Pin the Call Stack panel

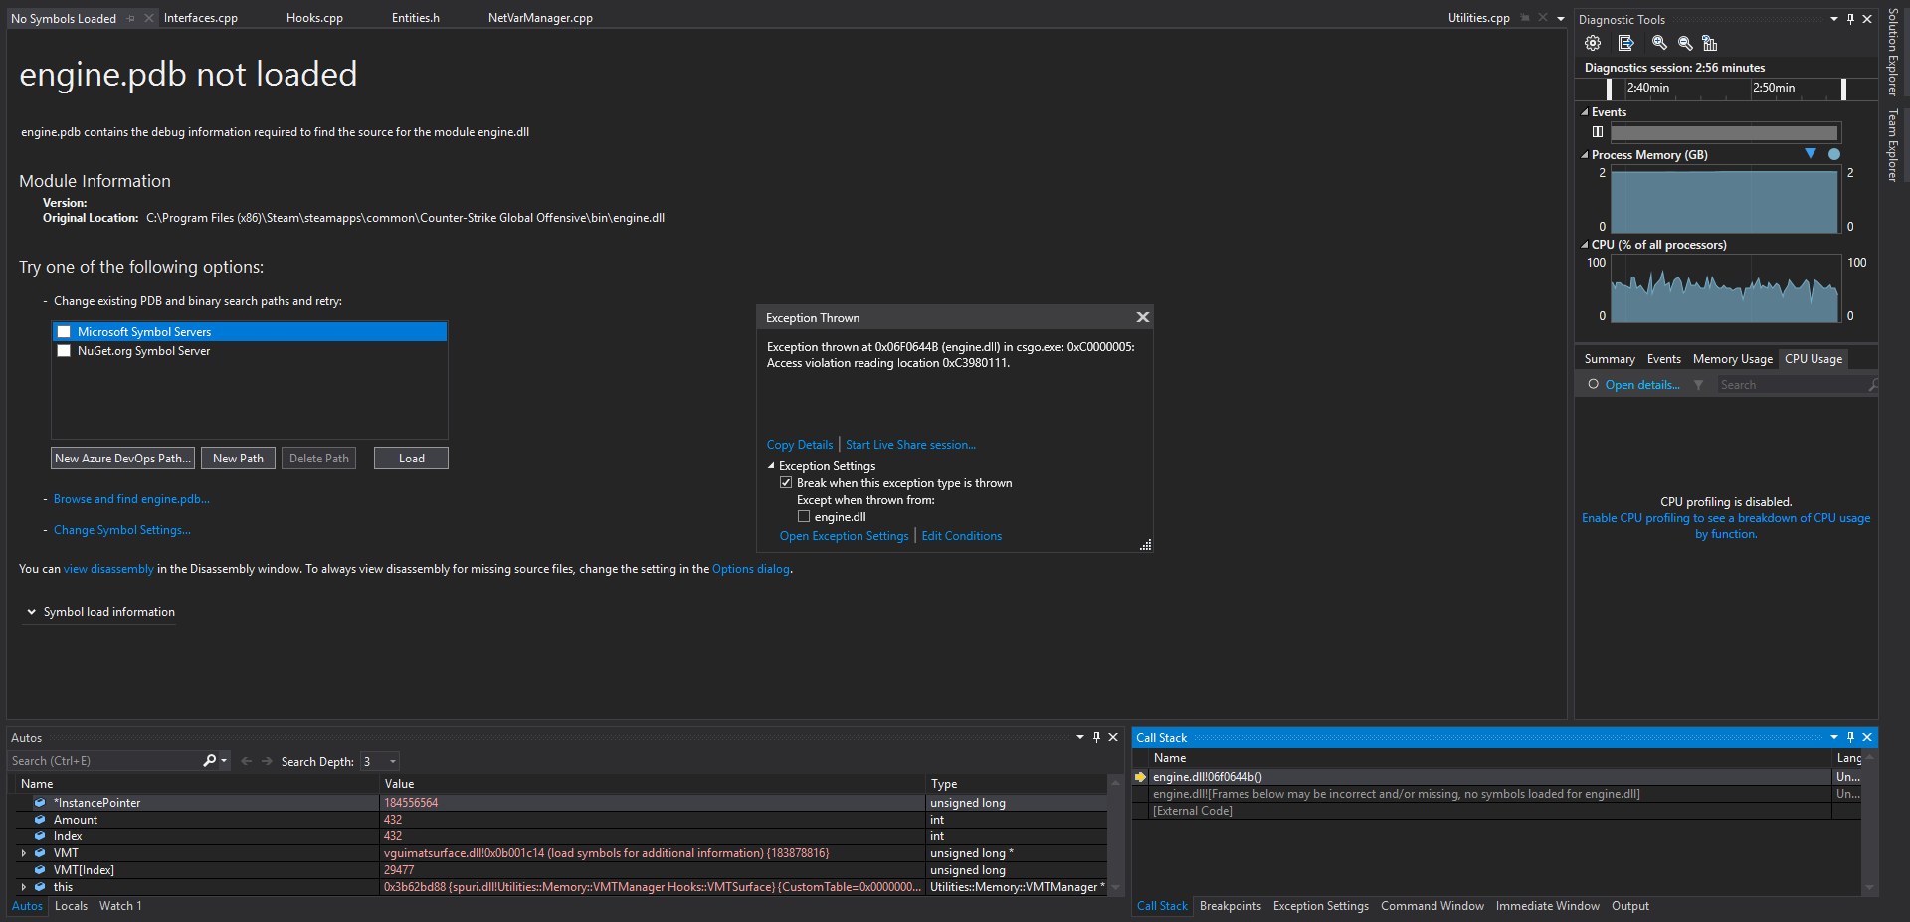pos(1850,737)
